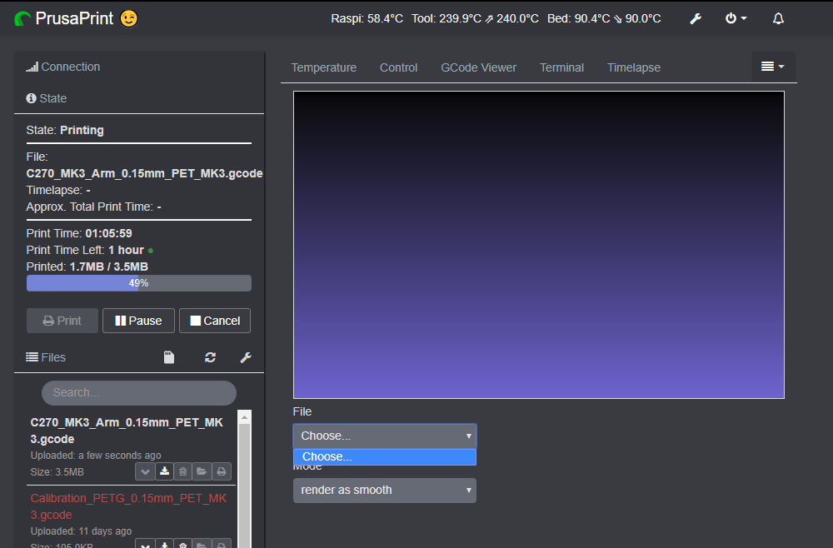Switch to the Terminal tab
833x548 pixels.
(x=561, y=67)
